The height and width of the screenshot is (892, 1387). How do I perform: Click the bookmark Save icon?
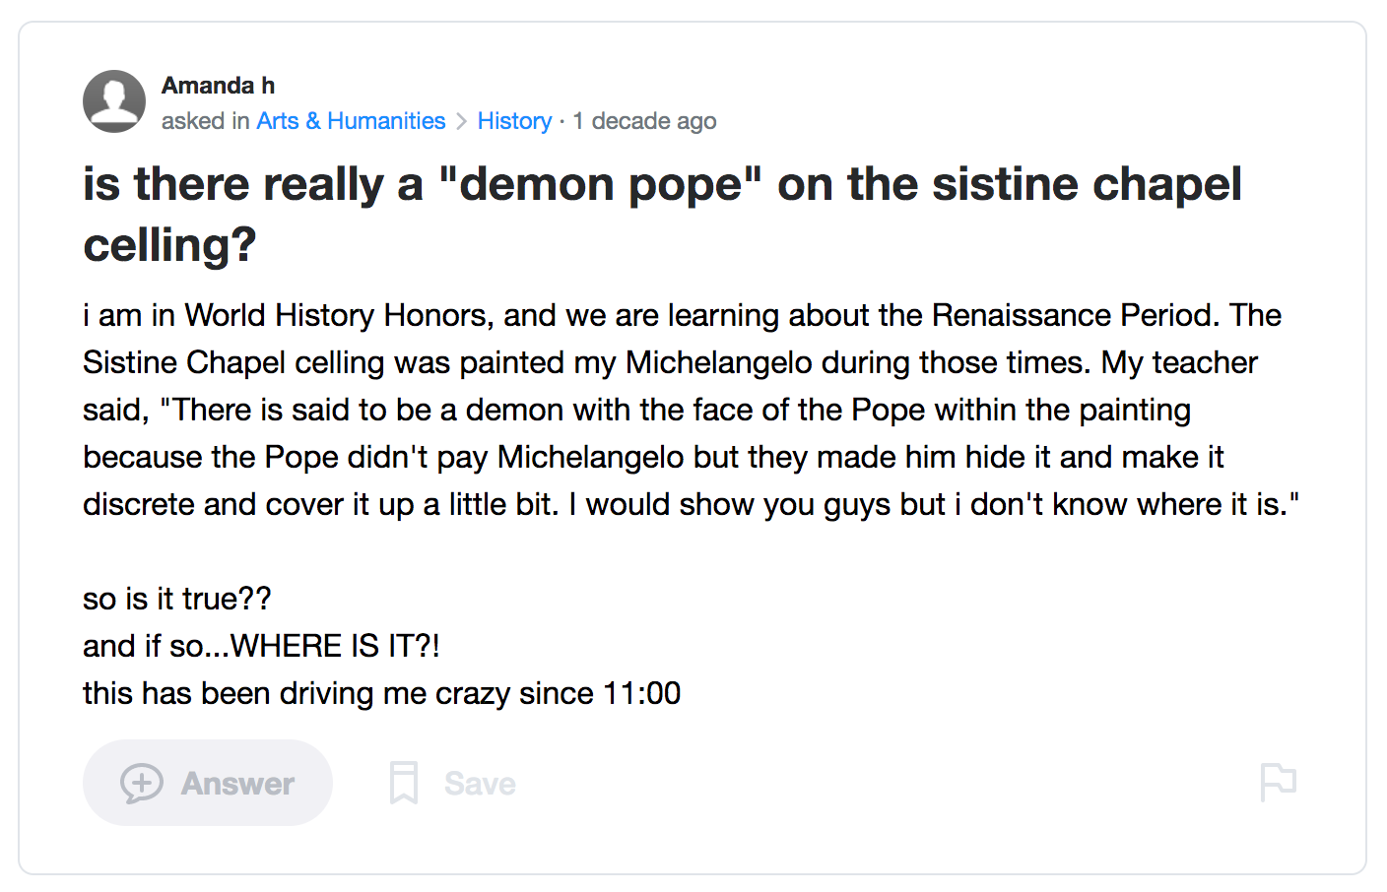(404, 783)
